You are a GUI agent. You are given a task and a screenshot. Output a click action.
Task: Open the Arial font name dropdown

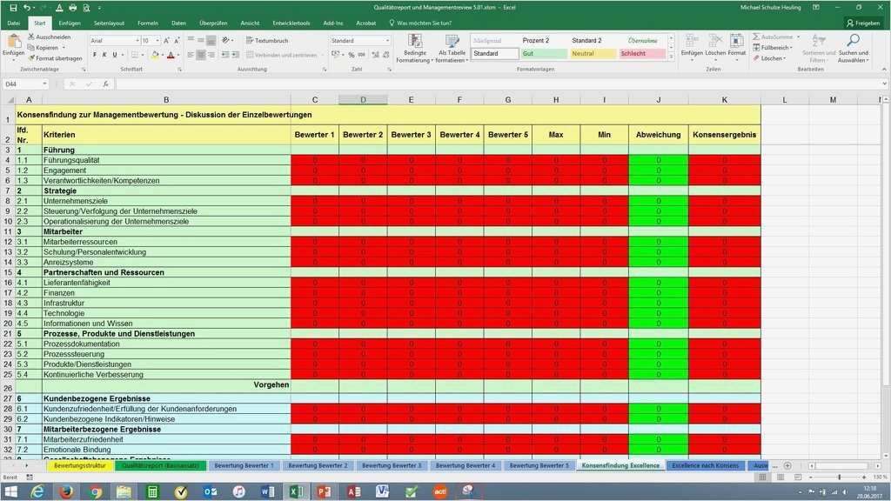(137, 41)
